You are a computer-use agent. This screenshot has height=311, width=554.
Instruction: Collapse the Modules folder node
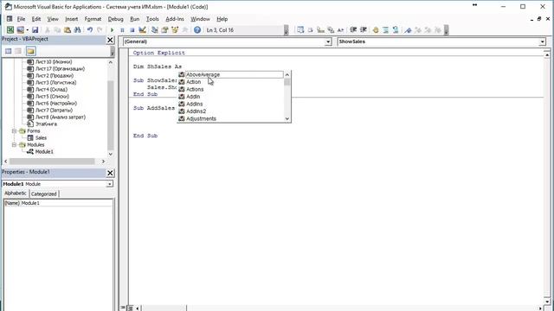click(15, 144)
